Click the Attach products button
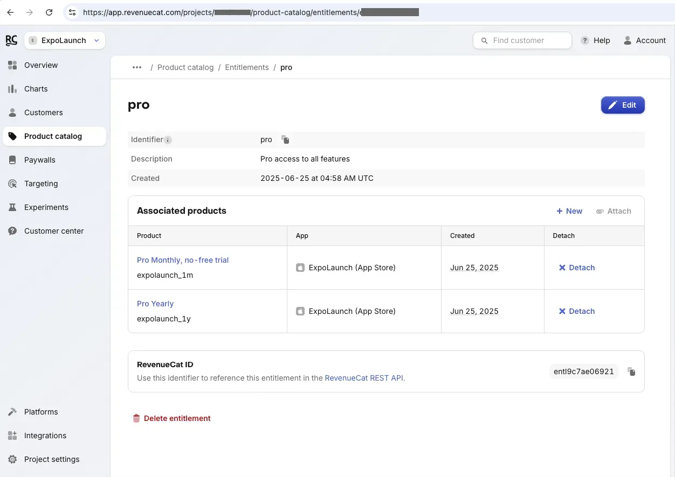Viewport: 675px width, 477px height. [614, 211]
